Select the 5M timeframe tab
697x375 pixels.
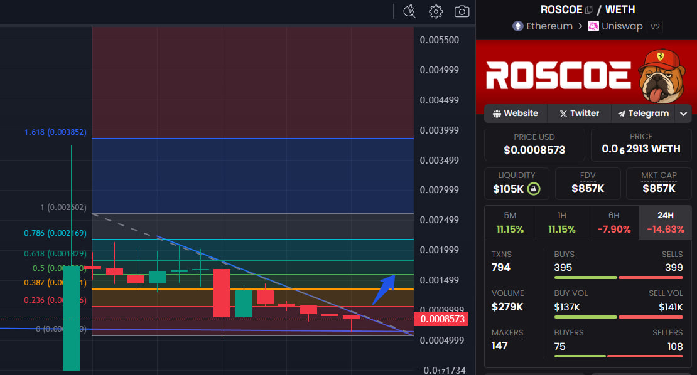[x=510, y=223]
